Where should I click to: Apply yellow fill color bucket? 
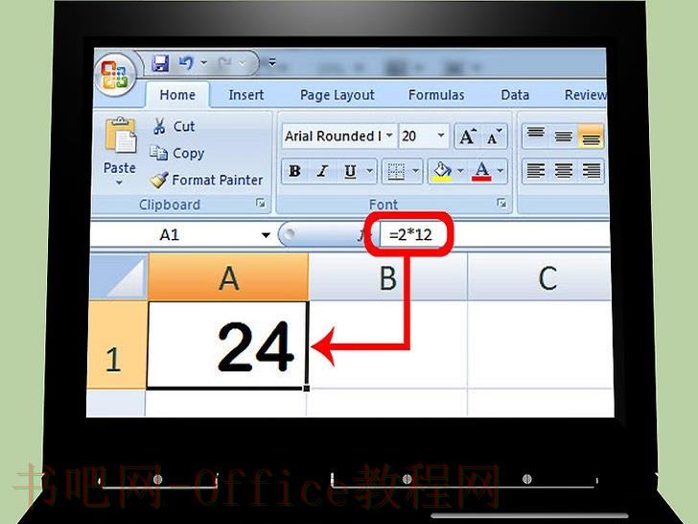pyautogui.click(x=442, y=171)
